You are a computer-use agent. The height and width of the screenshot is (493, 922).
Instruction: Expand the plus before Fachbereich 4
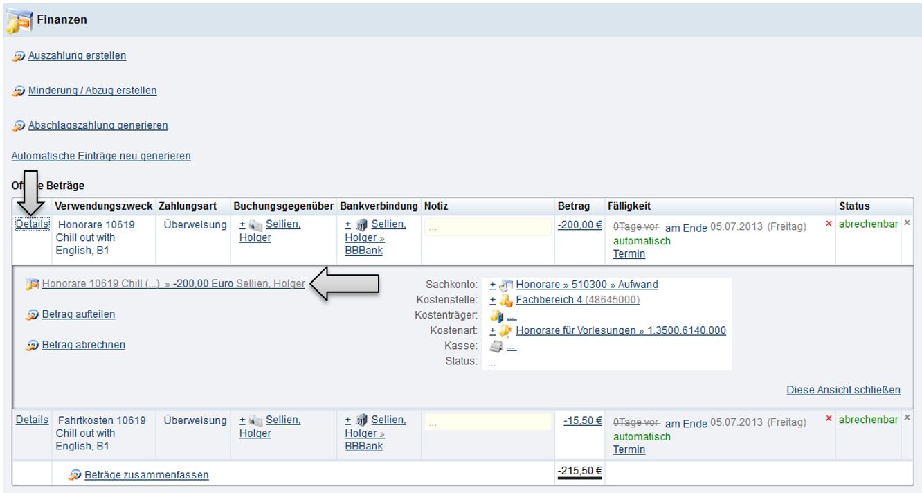(493, 300)
